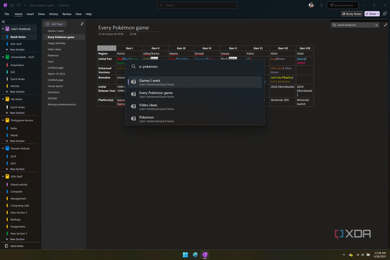The width and height of the screenshot is (390, 260).
Task: Open the History tab
Action: pos(54,14)
